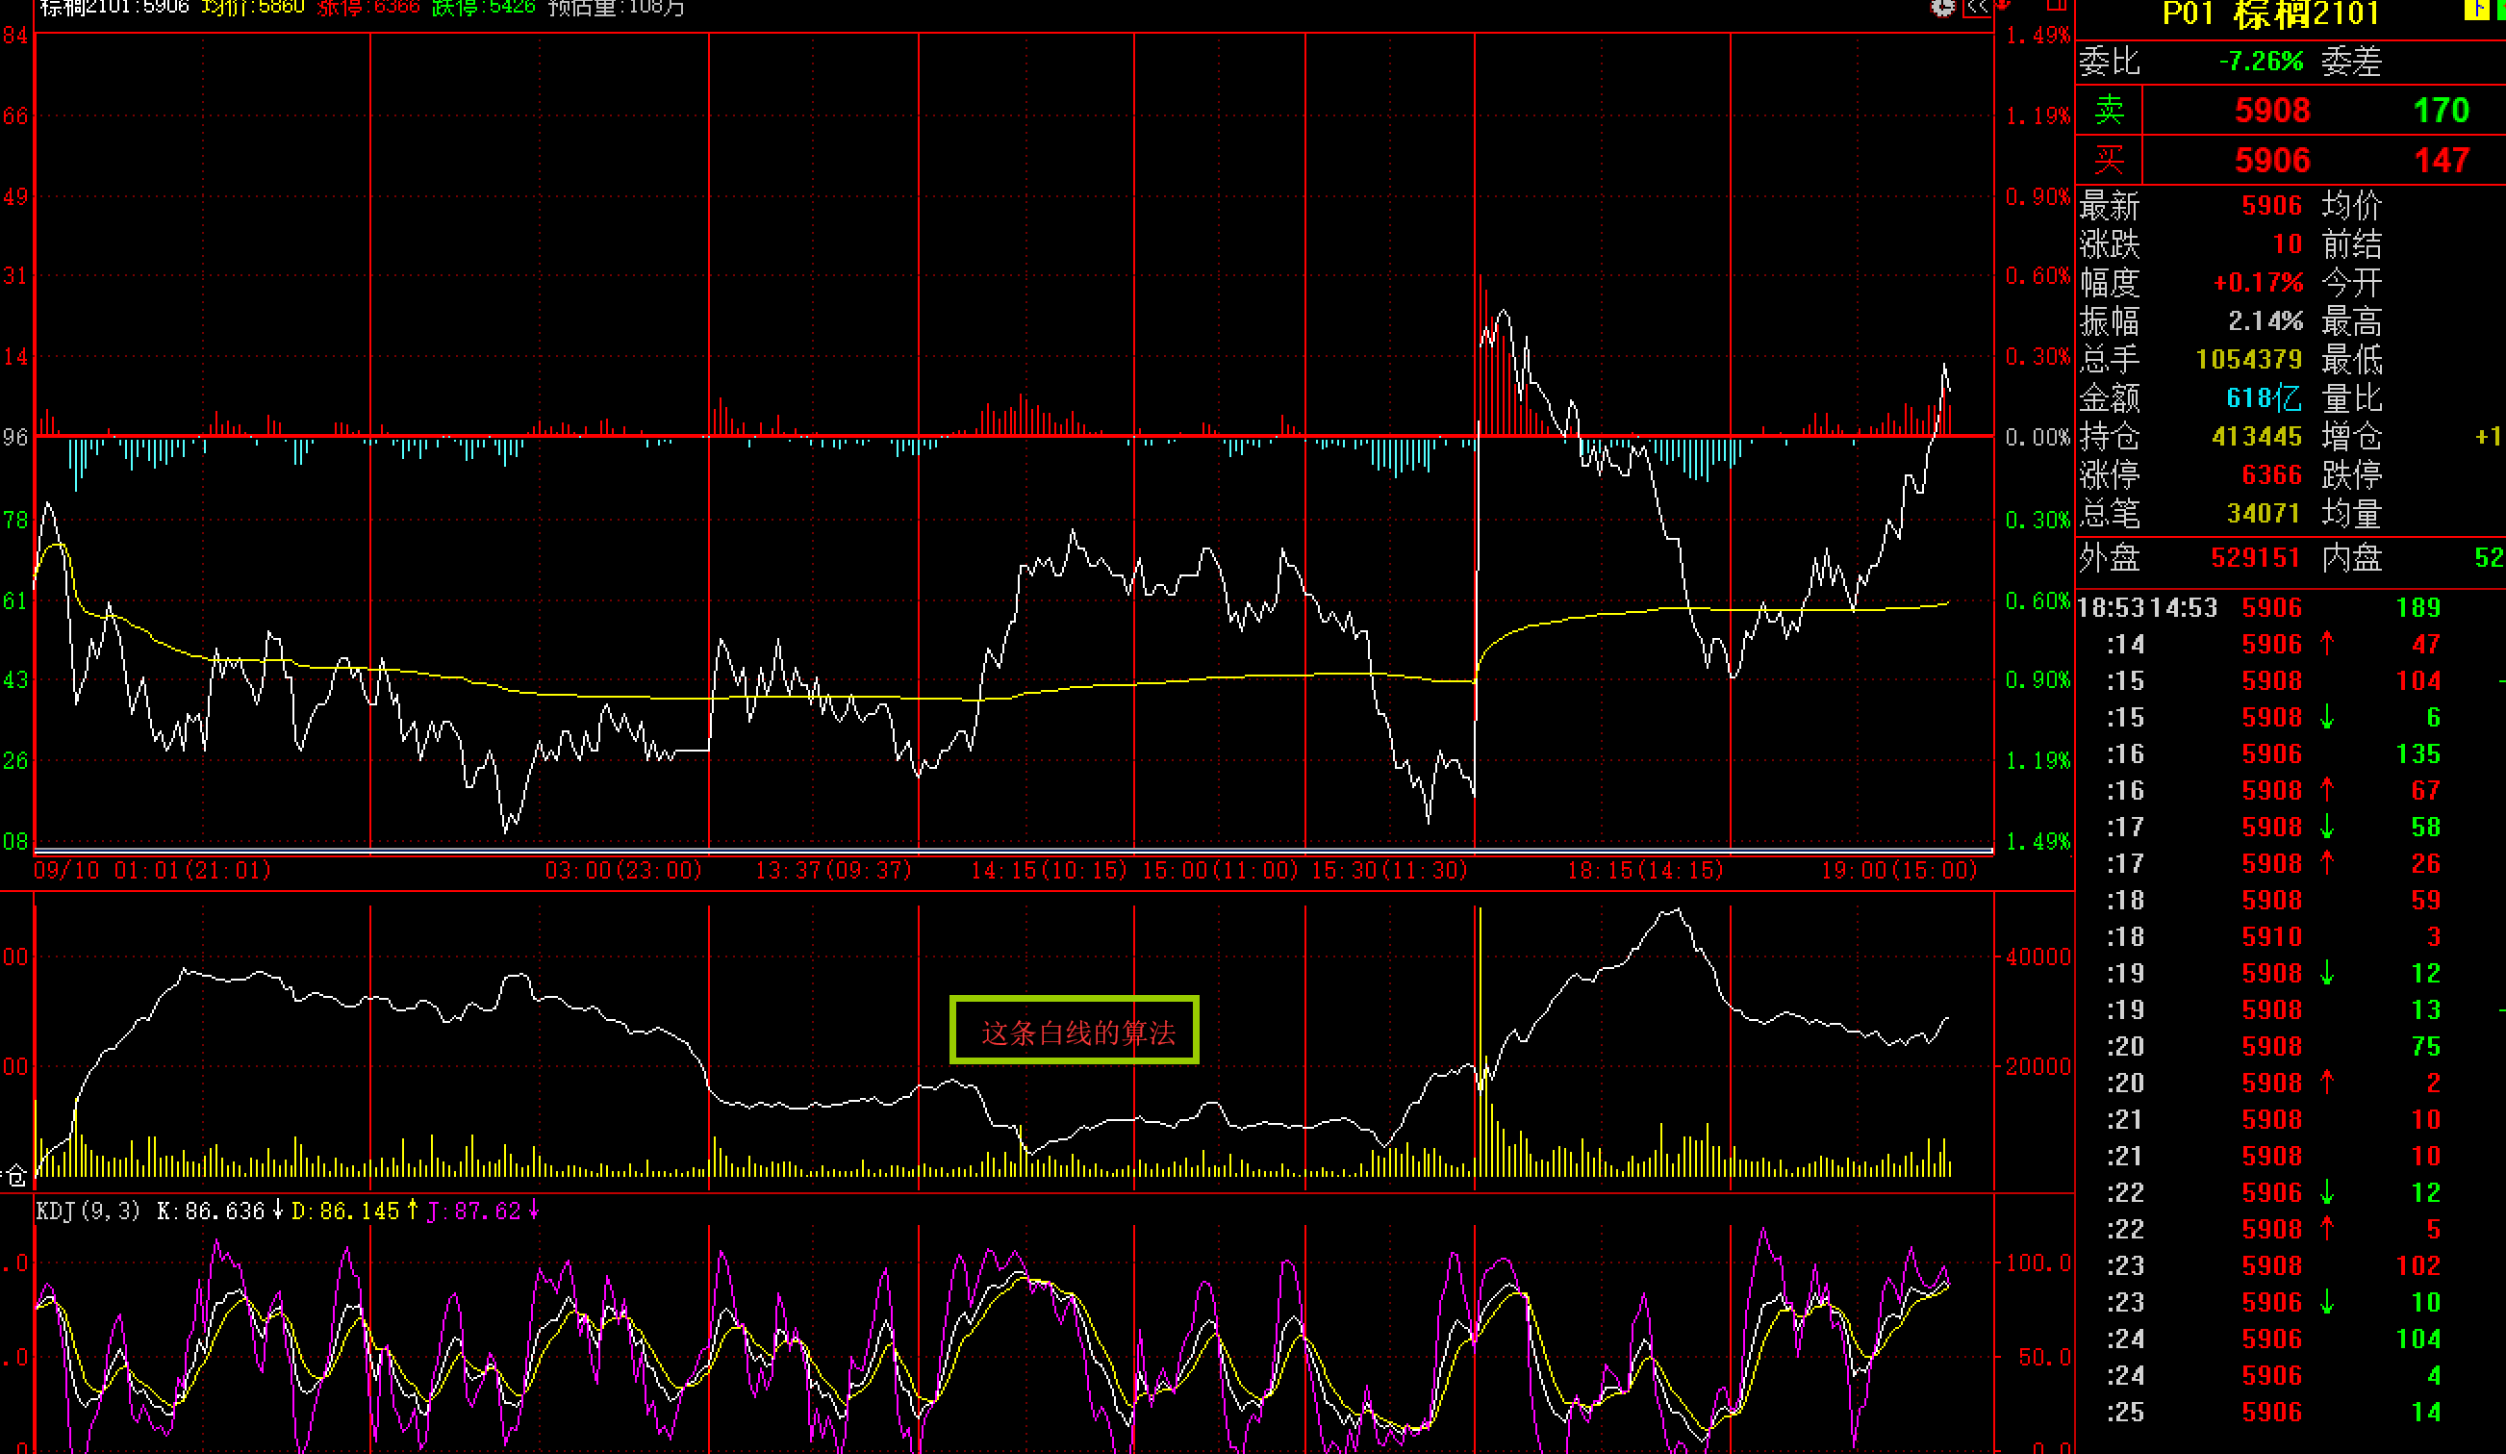Image resolution: width=2506 pixels, height=1454 pixels.
Task: Click the 总手 value 1054379
Action: coord(2248,359)
